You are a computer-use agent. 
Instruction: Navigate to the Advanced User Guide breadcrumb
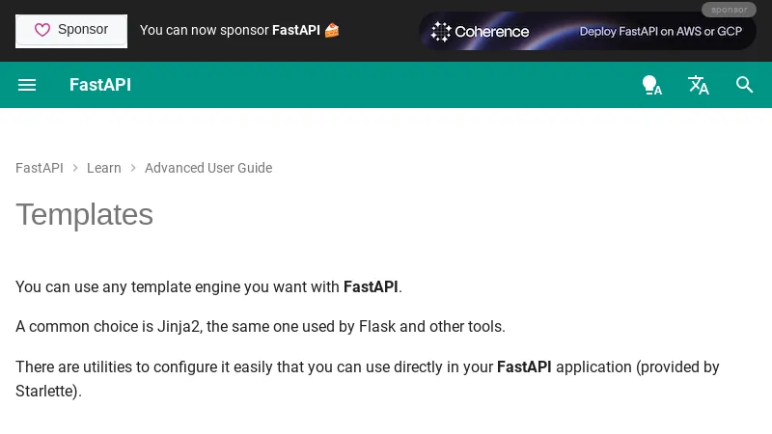(208, 168)
